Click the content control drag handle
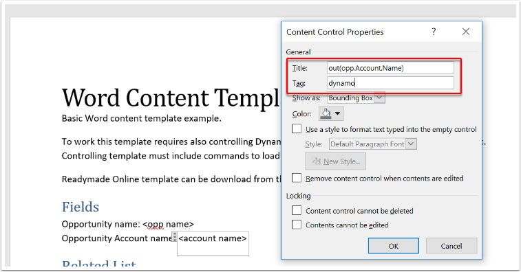Image resolution: width=521 pixels, height=272 pixels. click(x=174, y=237)
